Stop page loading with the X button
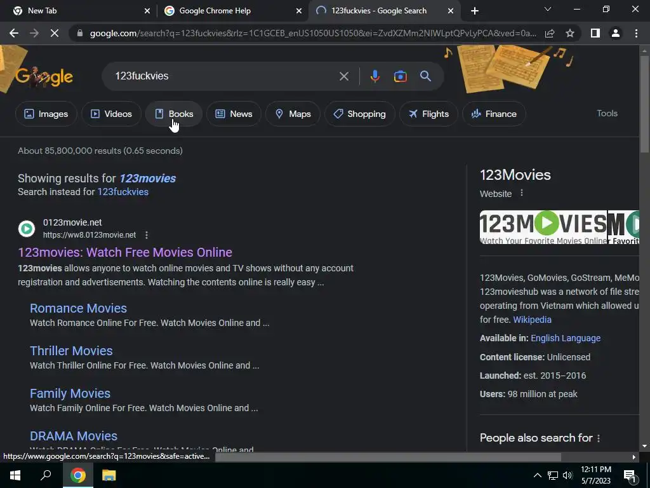The height and width of the screenshot is (488, 650). (55, 33)
